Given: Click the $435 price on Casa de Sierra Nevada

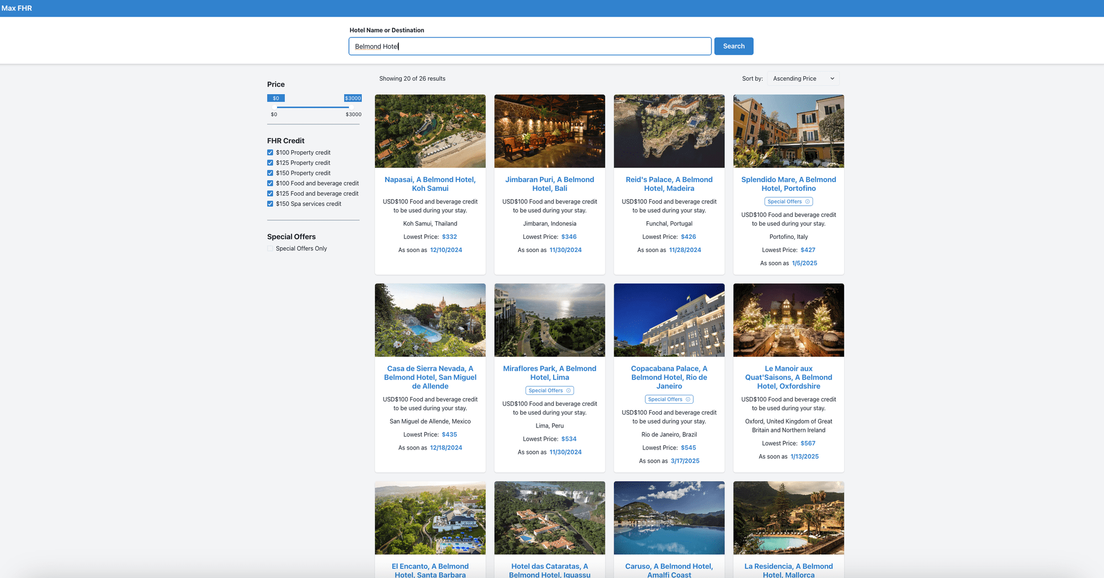Looking at the screenshot, I should [x=449, y=435].
